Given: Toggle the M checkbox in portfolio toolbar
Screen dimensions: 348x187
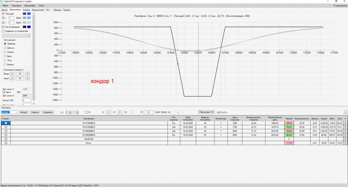Looking at the screenshot, I should [86, 112].
